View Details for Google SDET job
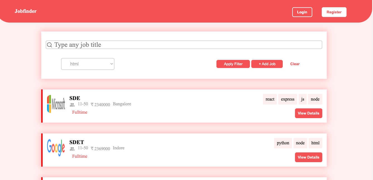 (308, 157)
